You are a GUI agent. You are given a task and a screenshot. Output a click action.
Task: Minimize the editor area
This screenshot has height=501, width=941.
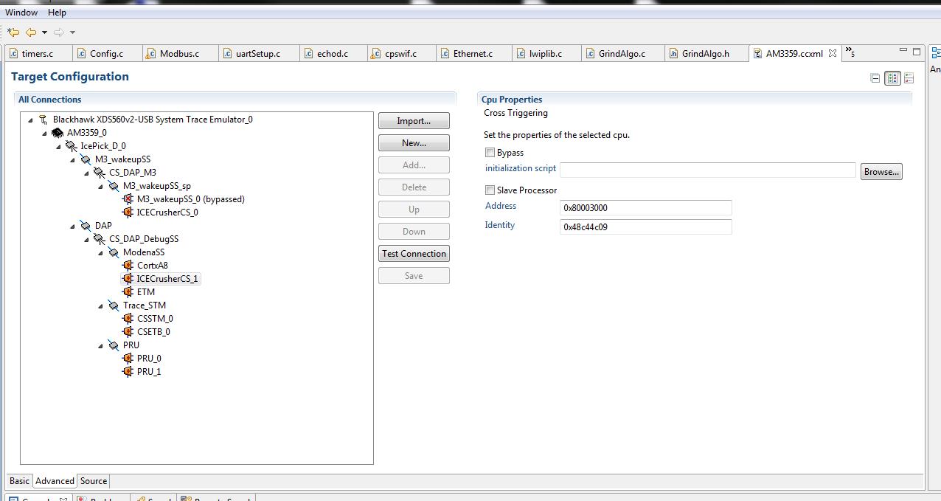(x=903, y=51)
